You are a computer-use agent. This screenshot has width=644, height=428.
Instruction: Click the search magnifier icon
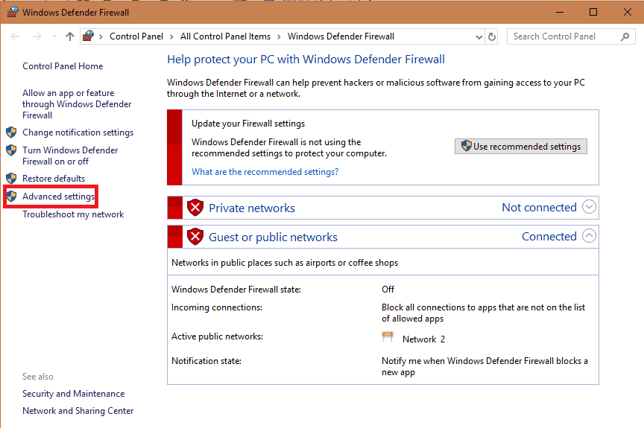[625, 36]
